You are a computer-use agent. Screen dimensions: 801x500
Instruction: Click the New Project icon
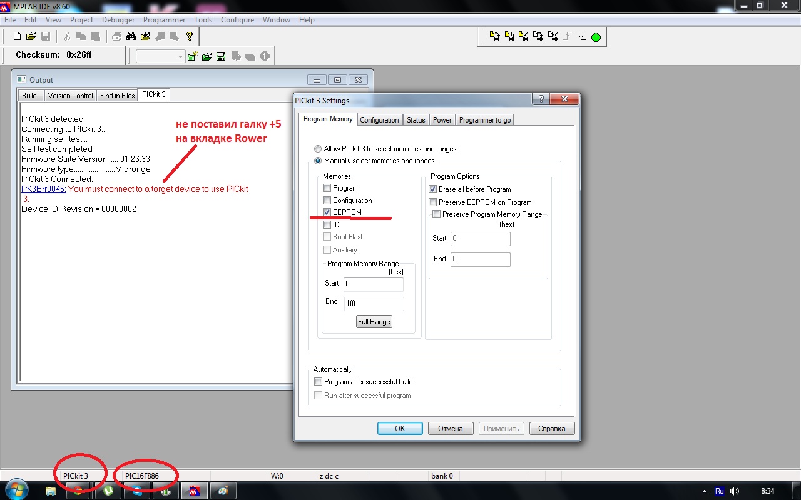[193, 56]
